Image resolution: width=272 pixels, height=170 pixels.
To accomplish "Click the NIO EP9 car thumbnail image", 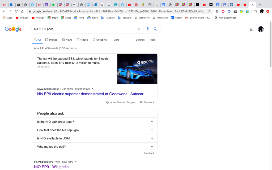I will point(137,69).
